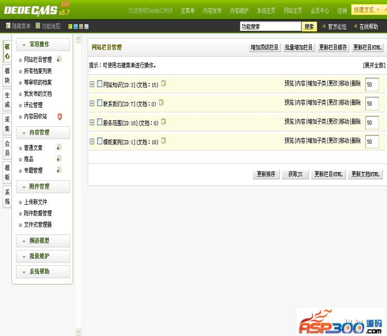The height and width of the screenshot is (336, 387).
Task: Open 内容维护 in top navigation
Action: [239, 11]
